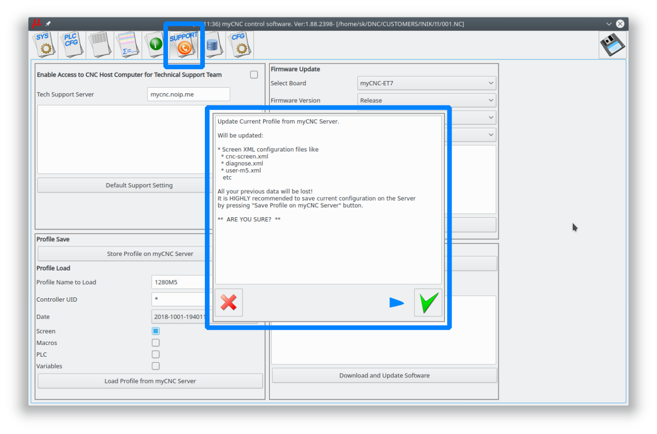Open the Firmware Version dropdown

pos(426,100)
